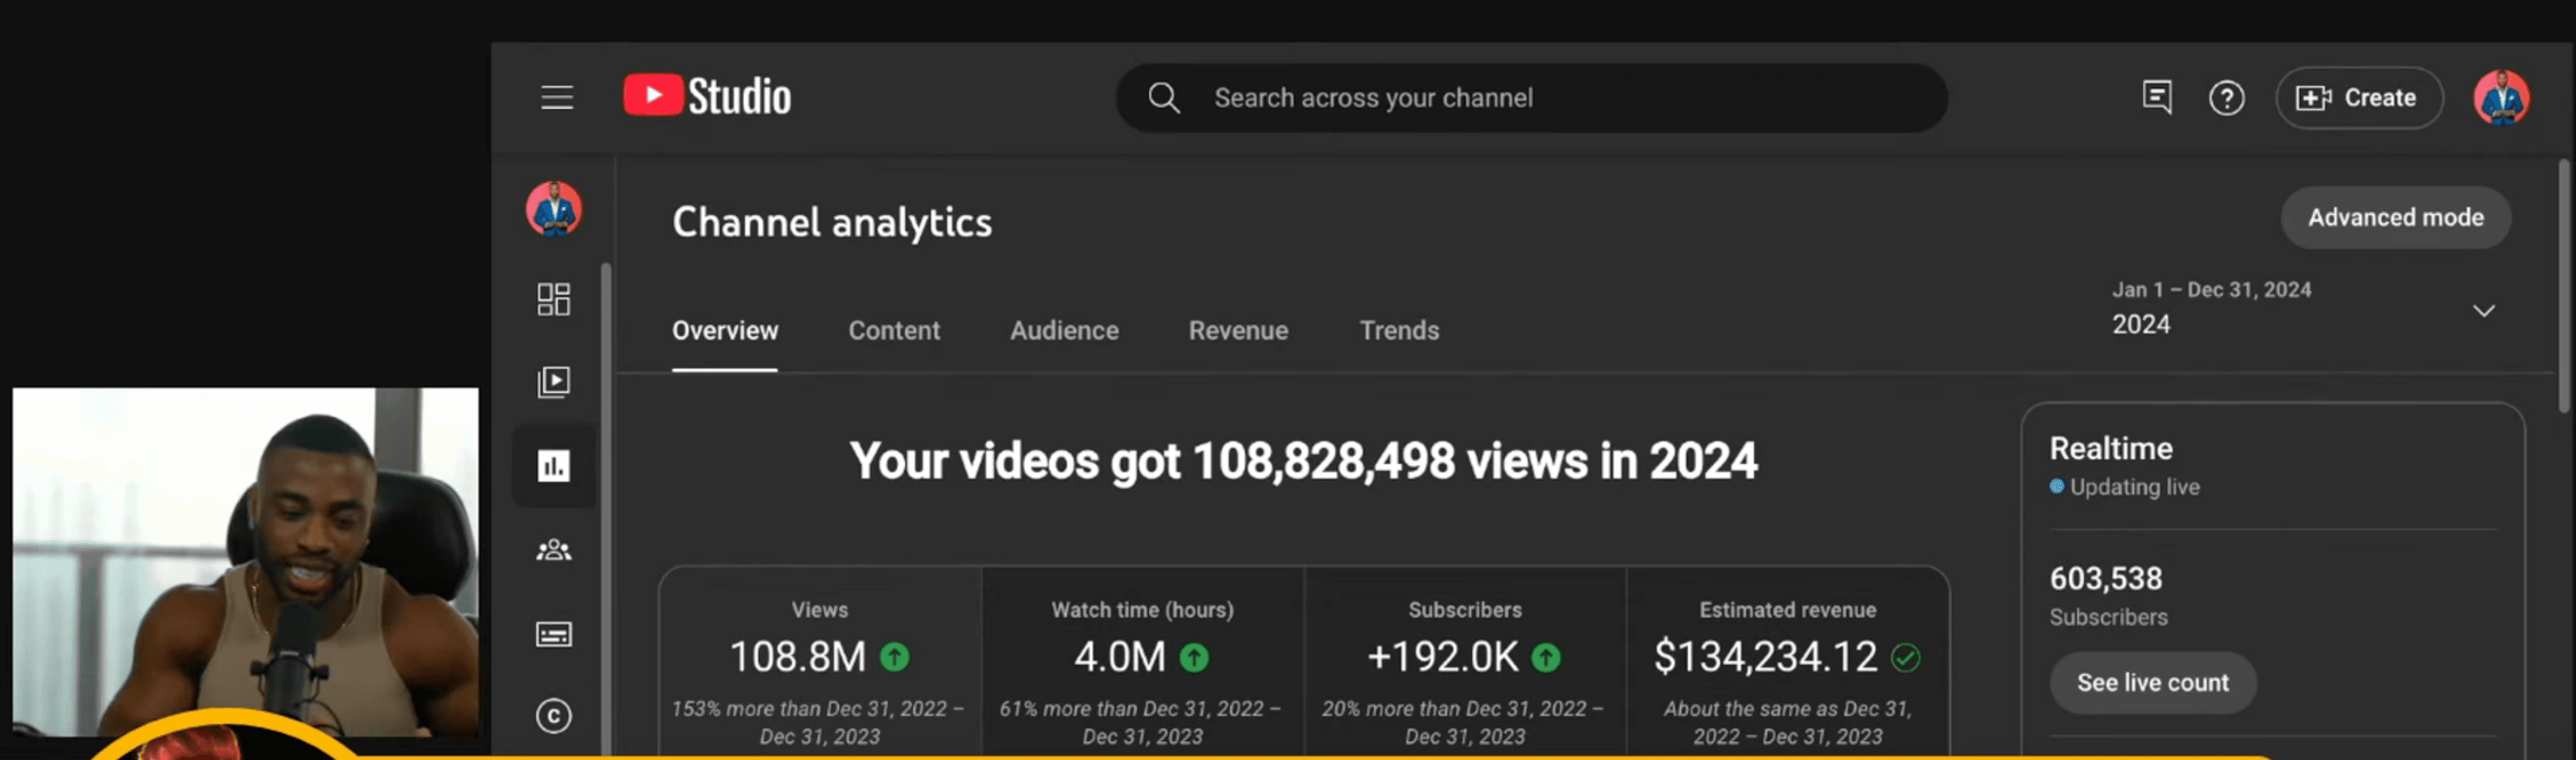
Task: Select the Watch time (hours) card
Action: click(1143, 663)
